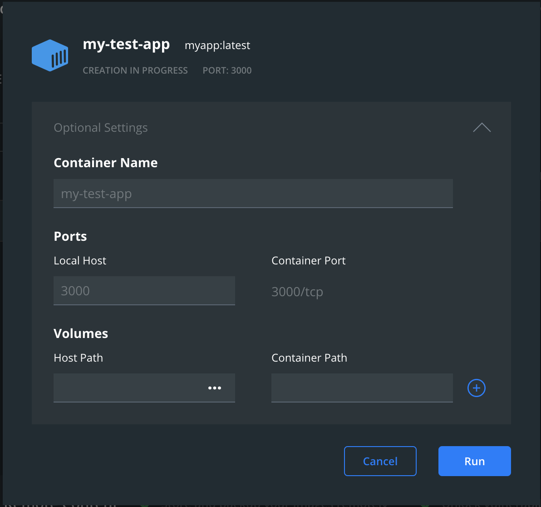Browse host path with the ellipsis icon
Viewport: 541px width, 507px height.
[215, 388]
